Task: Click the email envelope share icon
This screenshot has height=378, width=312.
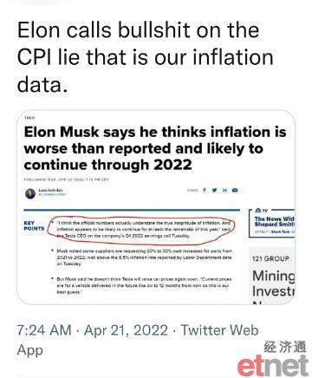Action: click(x=235, y=190)
